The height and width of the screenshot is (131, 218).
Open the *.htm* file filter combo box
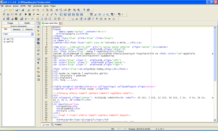18,34
